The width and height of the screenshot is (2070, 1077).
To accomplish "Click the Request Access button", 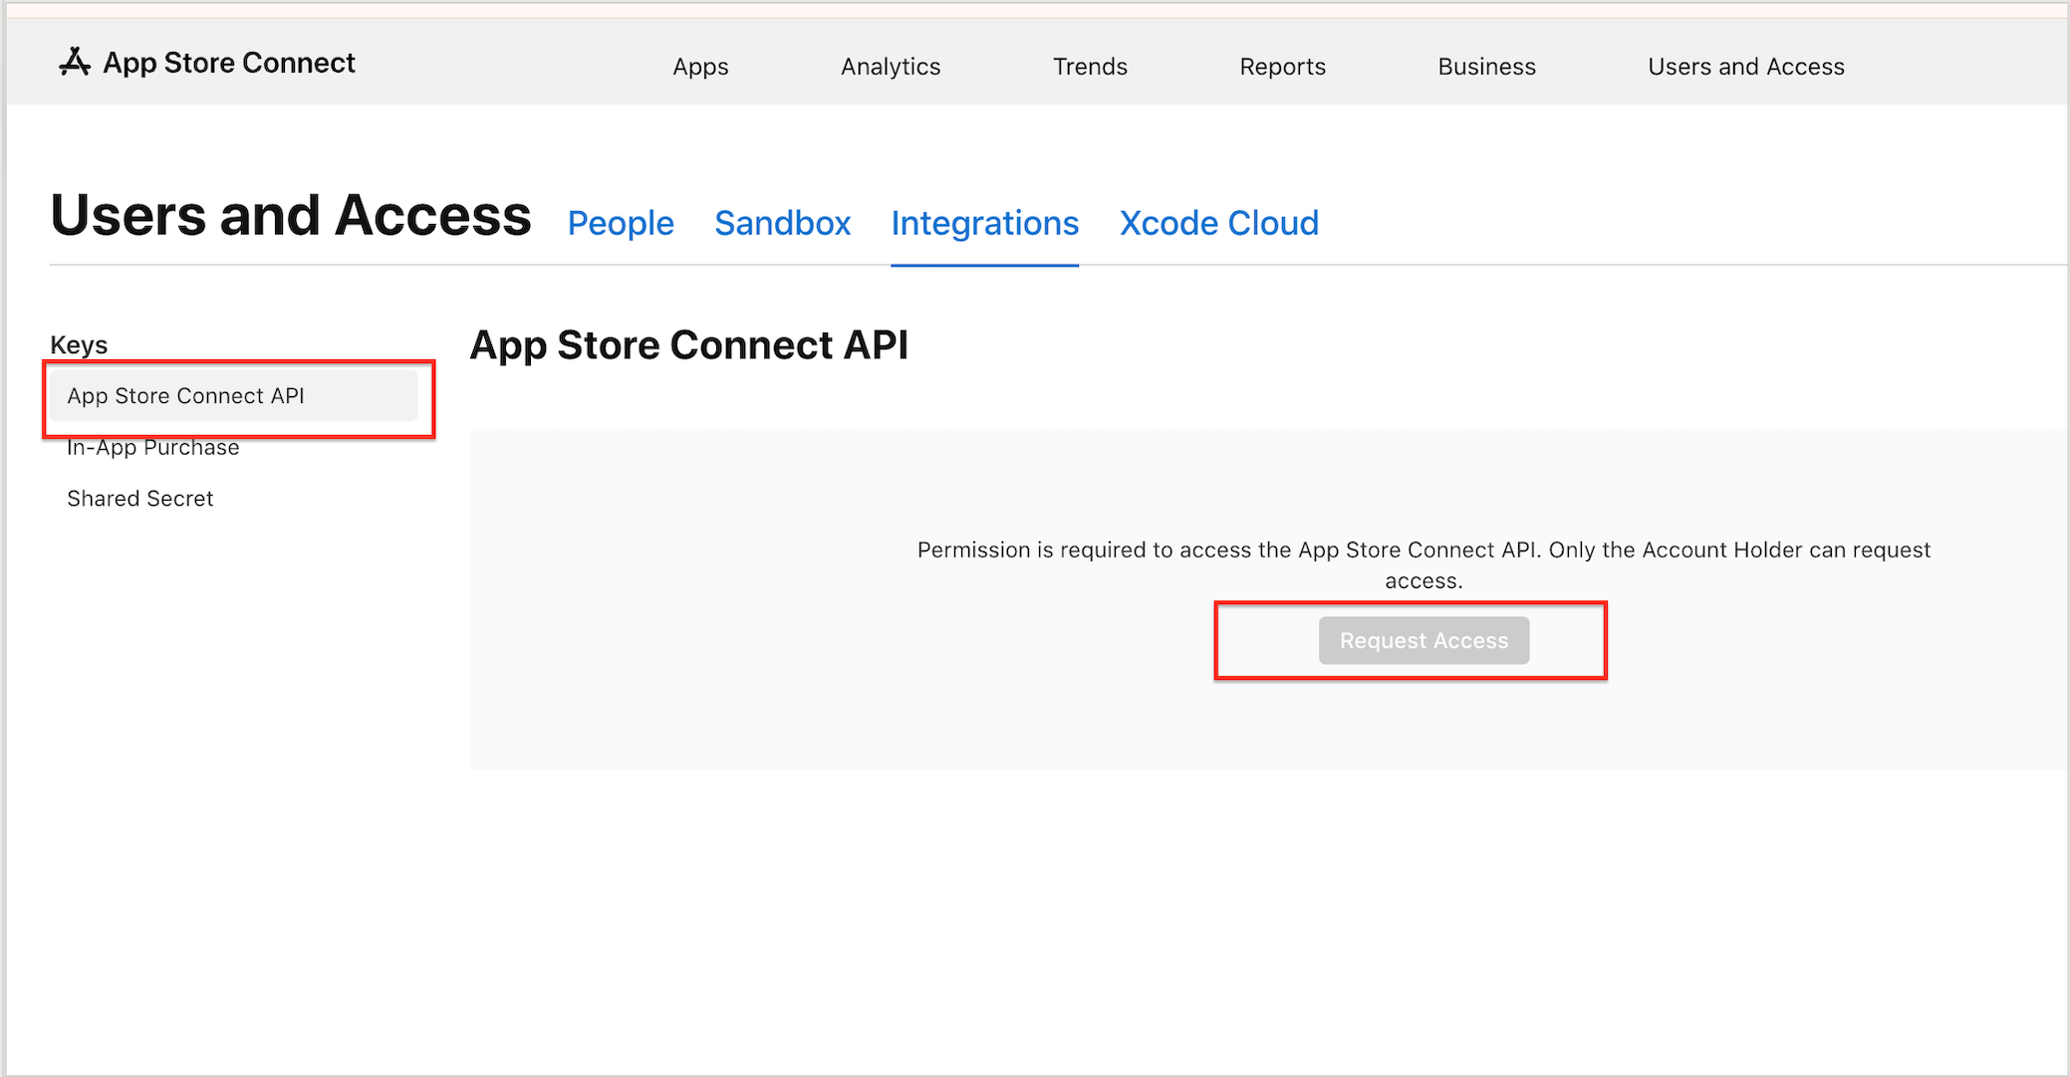I will 1423,640.
